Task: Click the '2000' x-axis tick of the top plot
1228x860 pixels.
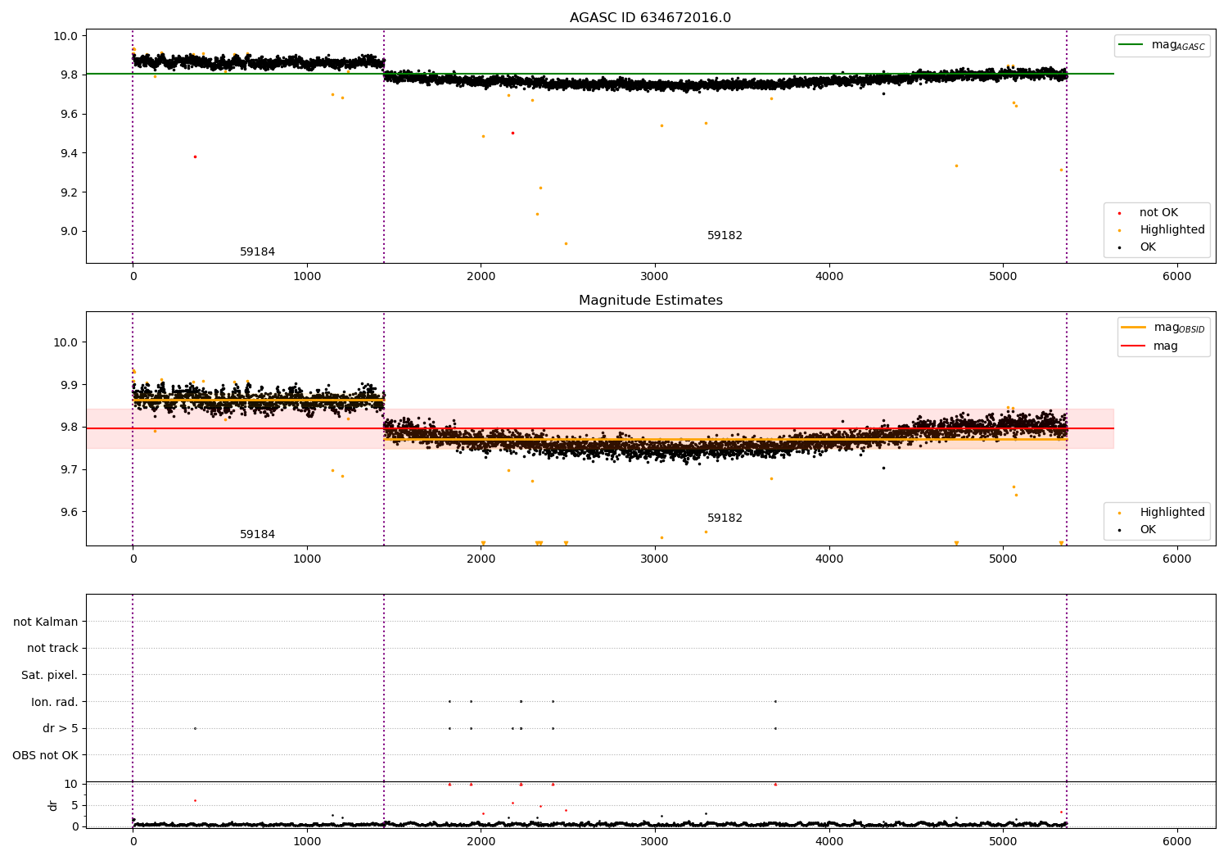Action: coord(481,277)
